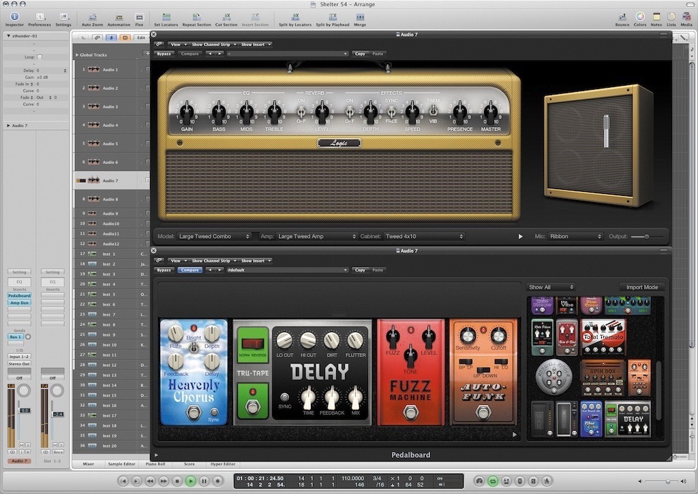Expand the Global Tracks disclosure triangle
This screenshot has width=698, height=494.
click(x=77, y=55)
